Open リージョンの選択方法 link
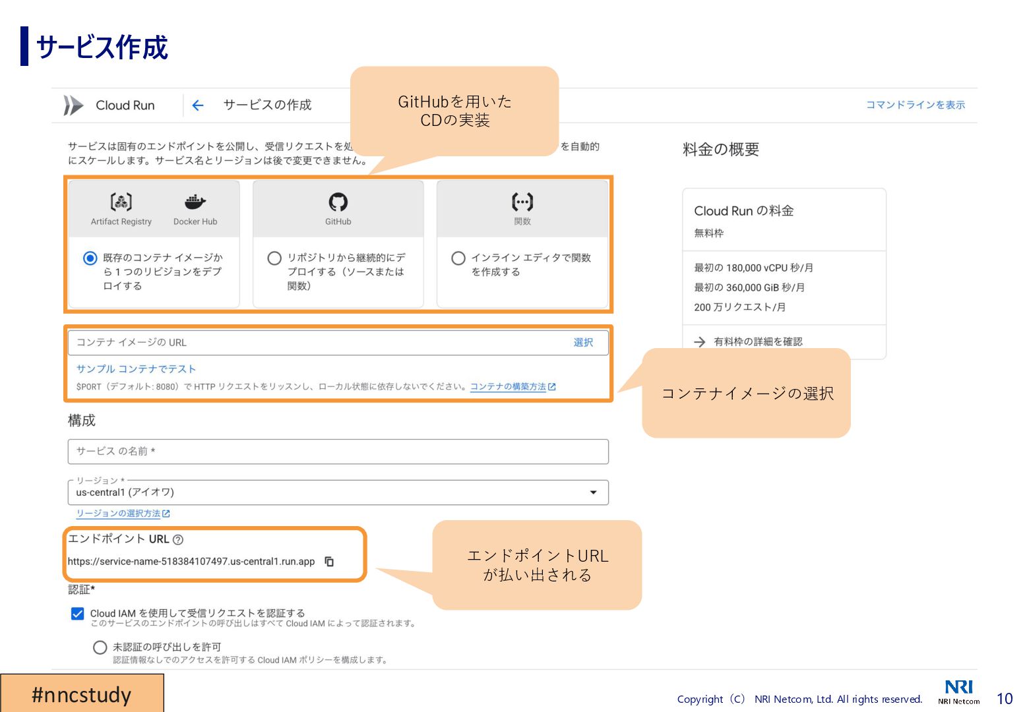This screenshot has width=1029, height=712. (x=123, y=514)
